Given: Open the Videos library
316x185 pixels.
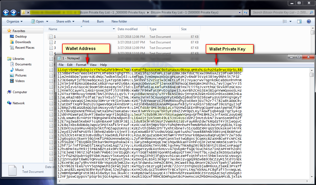Looking at the screenshot, I should 20,81.
